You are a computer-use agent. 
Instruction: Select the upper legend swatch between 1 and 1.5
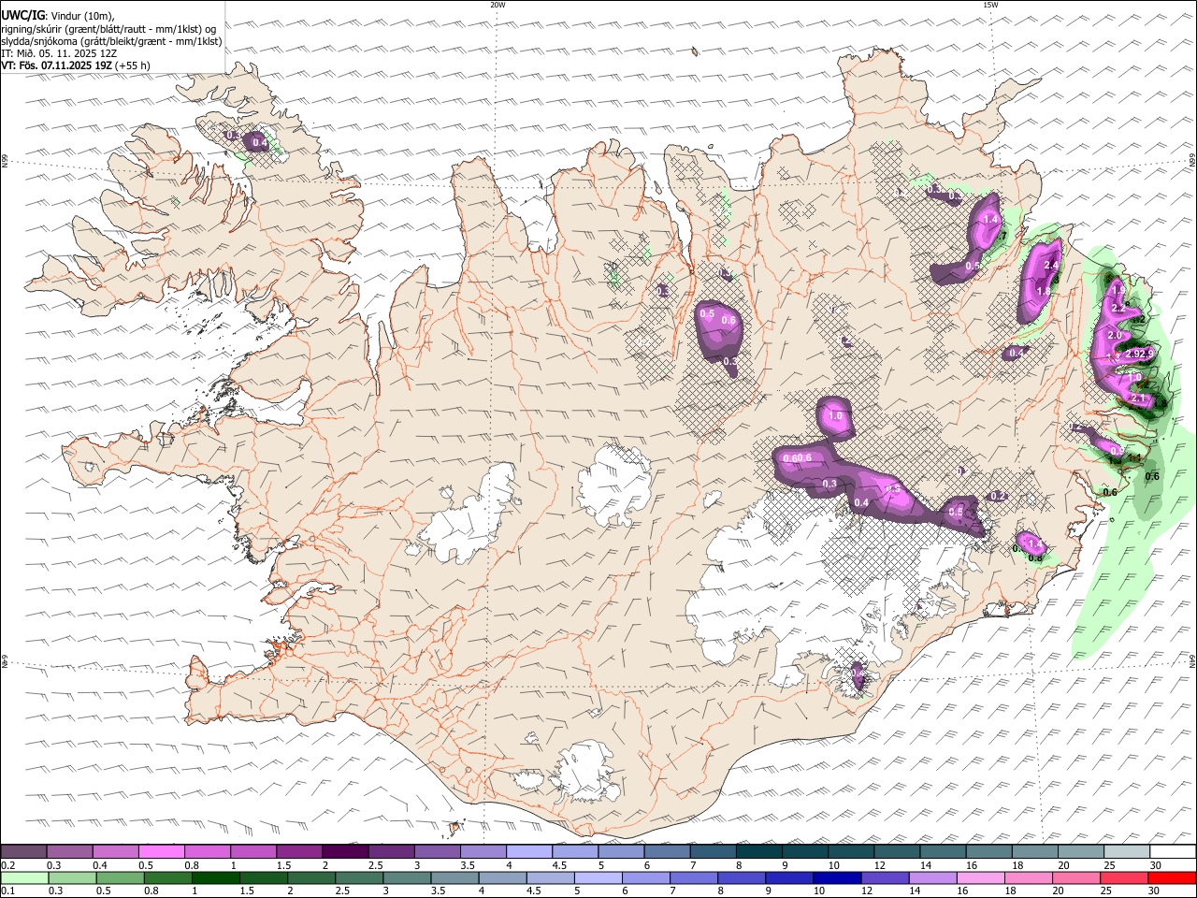coord(252,851)
